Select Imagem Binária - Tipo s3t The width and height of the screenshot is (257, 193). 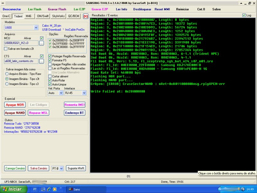coord(7,79)
